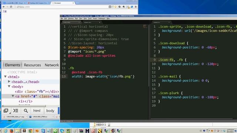Image resolution: width=237 pixels, height=133 pixels.
Task: Select body in the DevTools breadcrumb
Action: tap(50, 111)
